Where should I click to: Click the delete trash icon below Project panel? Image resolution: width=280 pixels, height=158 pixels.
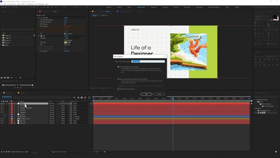(21, 78)
